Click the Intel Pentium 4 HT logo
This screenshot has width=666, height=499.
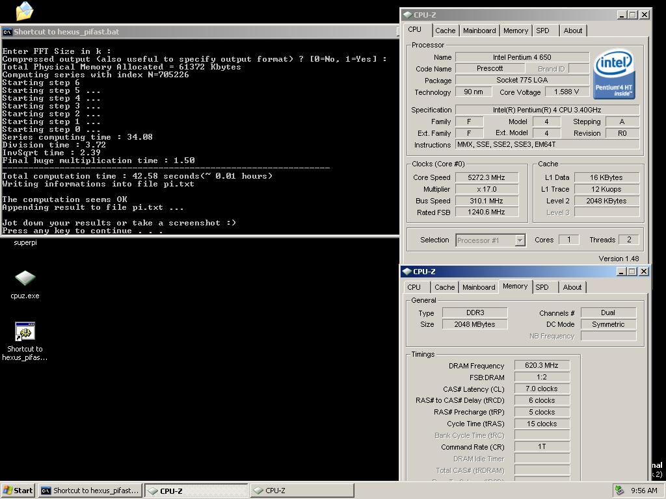pyautogui.click(x=614, y=75)
